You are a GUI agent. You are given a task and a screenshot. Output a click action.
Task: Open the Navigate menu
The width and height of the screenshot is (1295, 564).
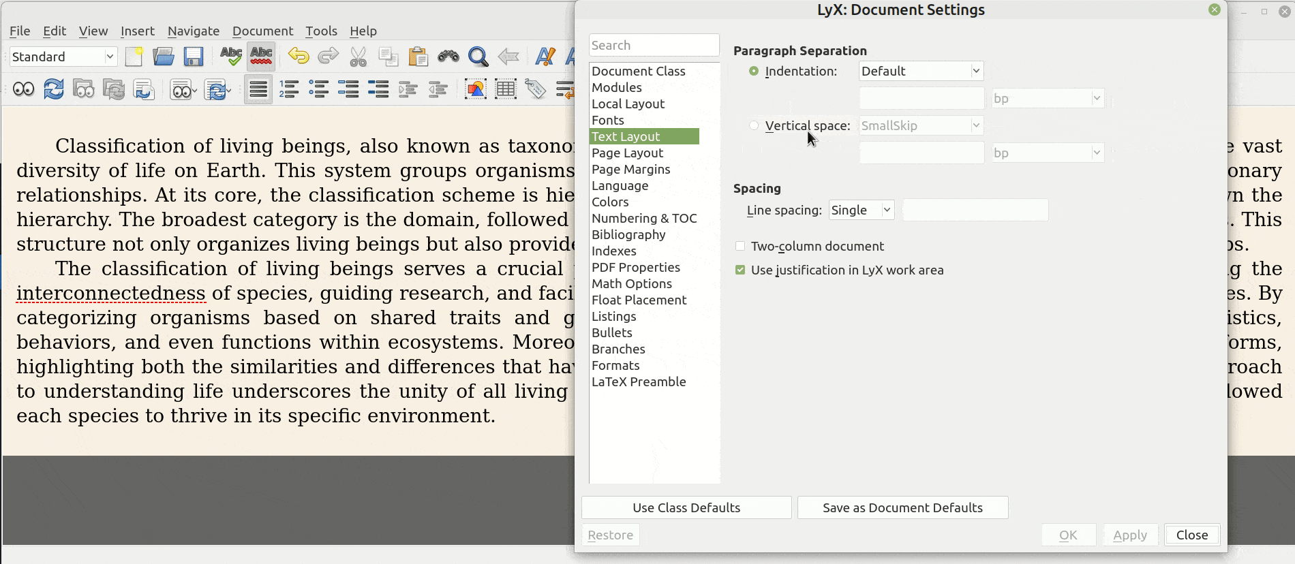pos(194,31)
